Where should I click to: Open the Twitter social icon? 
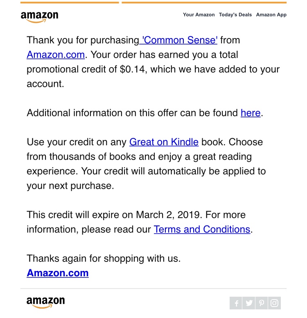pos(249,303)
